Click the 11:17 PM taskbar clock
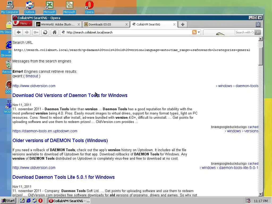The image size is (272, 204). coord(261,201)
